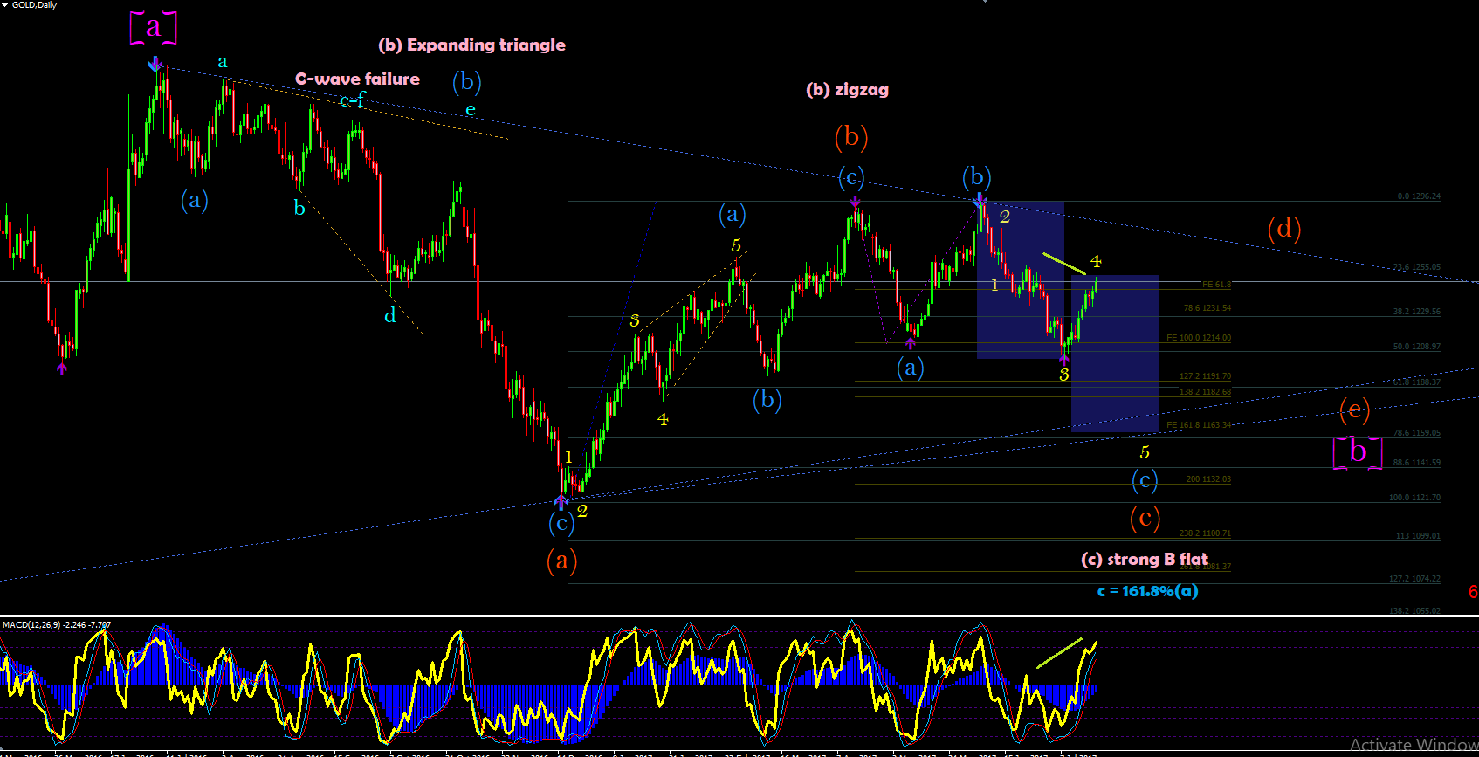Click the "50.0 1208.97" Fibonacci level label

(x=1416, y=347)
